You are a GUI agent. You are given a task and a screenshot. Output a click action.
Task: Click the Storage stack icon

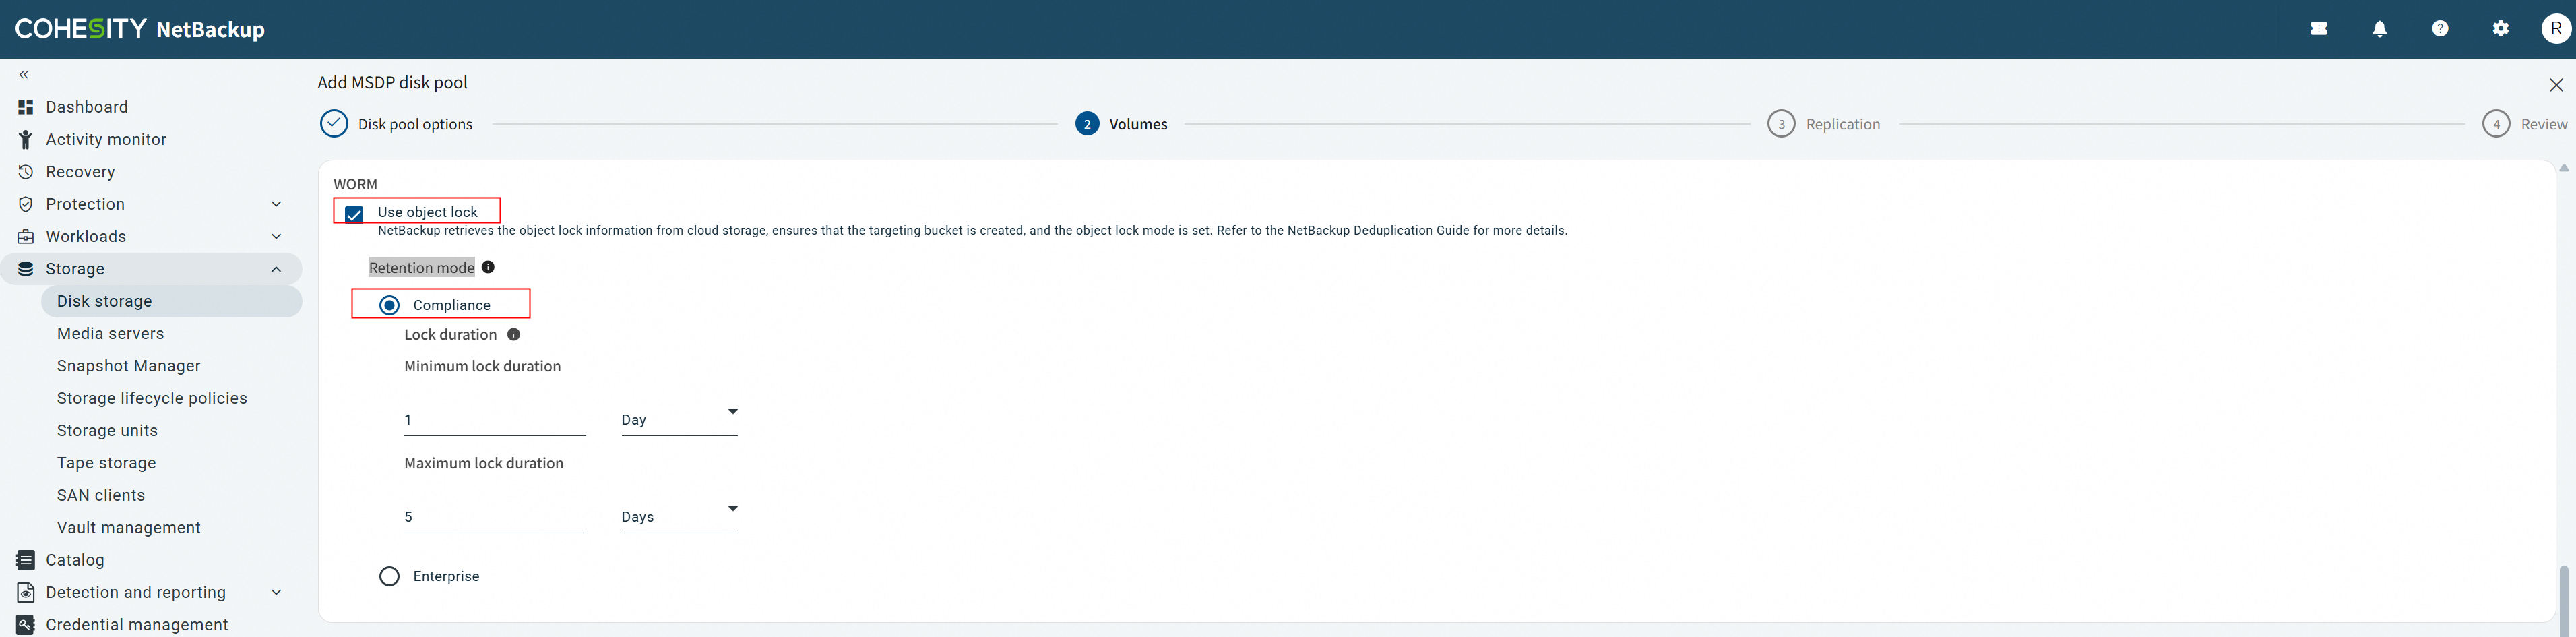[x=26, y=269]
